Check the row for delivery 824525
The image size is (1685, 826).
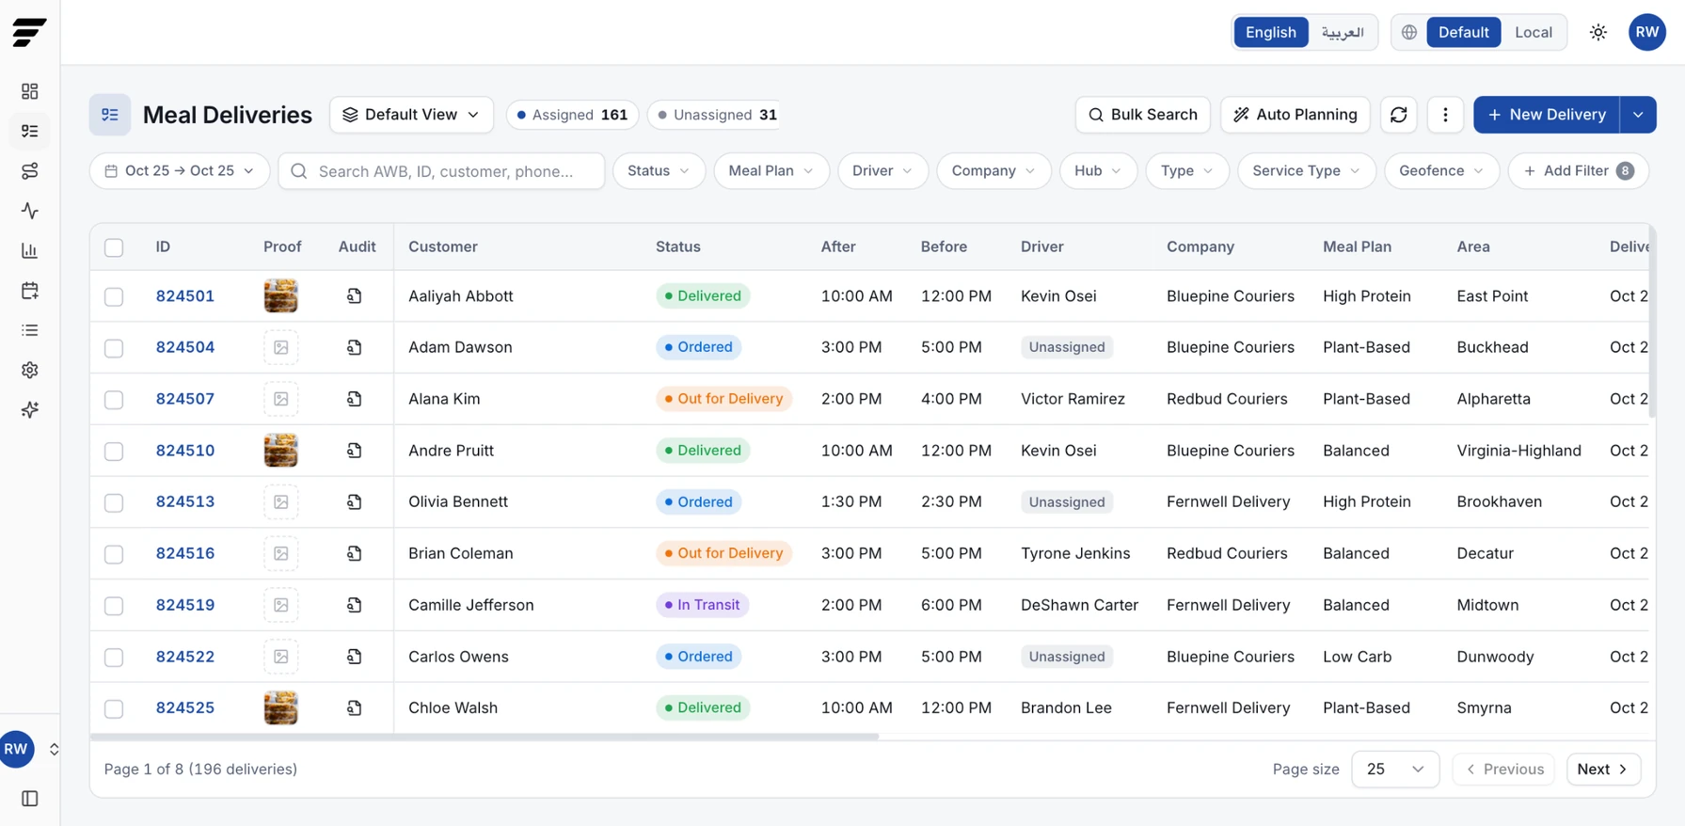click(114, 708)
